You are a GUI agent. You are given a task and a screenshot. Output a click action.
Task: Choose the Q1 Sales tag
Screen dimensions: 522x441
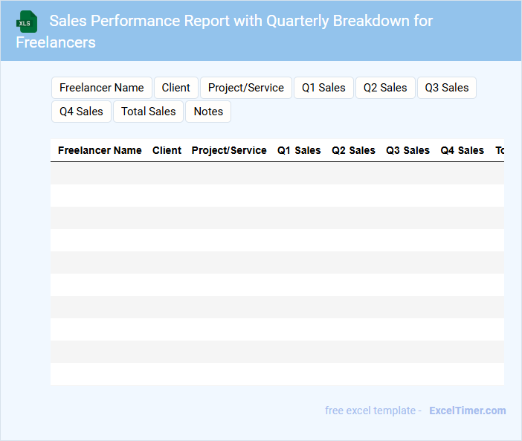tap(323, 88)
